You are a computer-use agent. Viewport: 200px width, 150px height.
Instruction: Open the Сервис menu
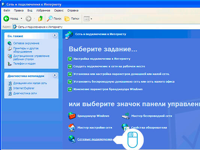59,10
